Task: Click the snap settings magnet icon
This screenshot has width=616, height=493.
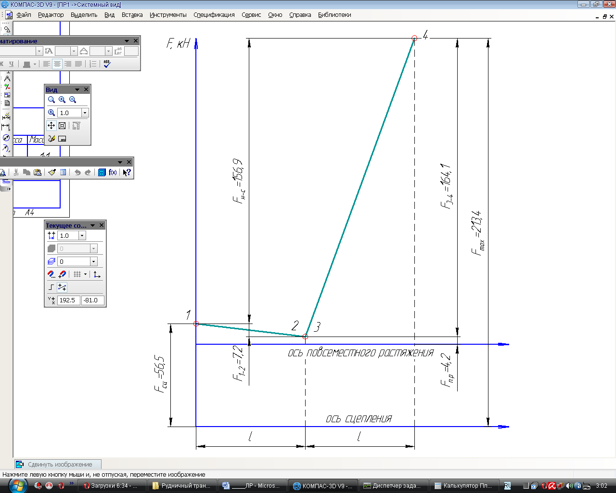Action: coord(51,274)
